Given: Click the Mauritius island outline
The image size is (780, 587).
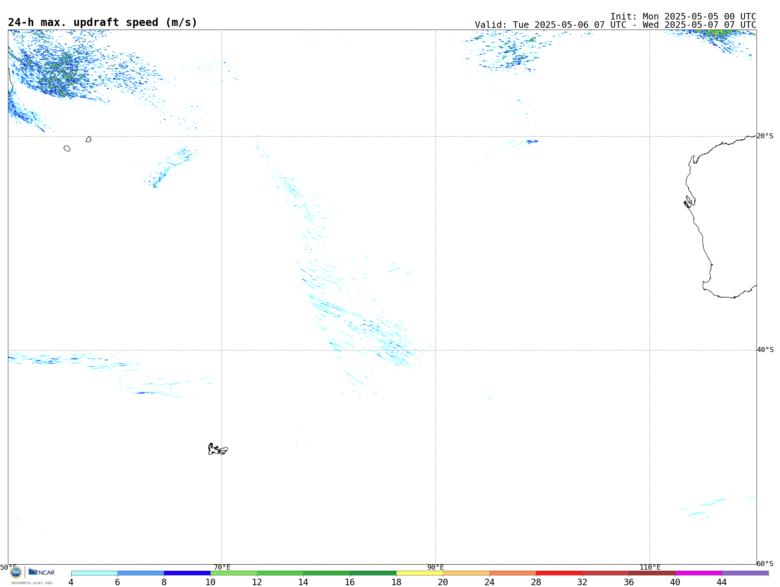Looking at the screenshot, I should pos(88,139).
